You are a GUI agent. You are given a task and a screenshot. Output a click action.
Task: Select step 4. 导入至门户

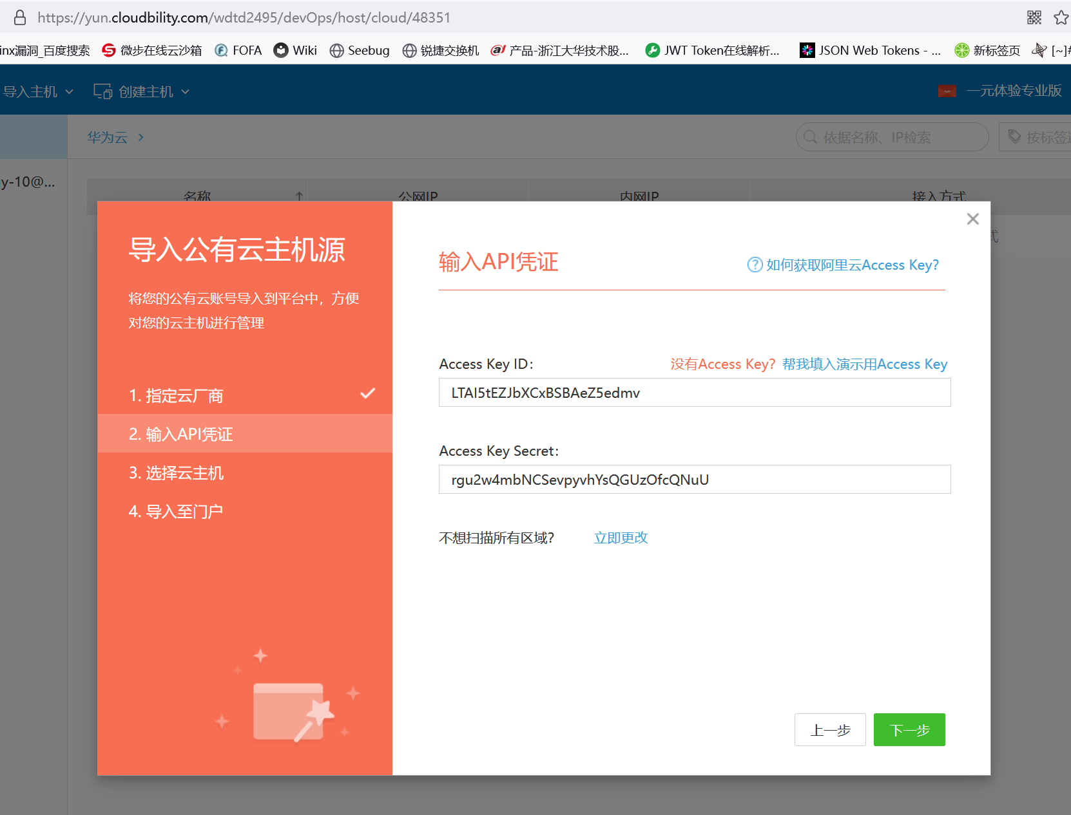[x=245, y=511]
